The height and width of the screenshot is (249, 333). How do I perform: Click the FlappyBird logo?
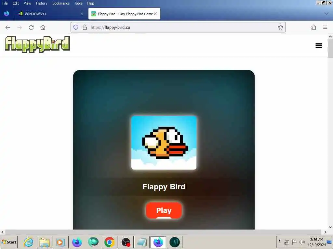[x=37, y=44]
